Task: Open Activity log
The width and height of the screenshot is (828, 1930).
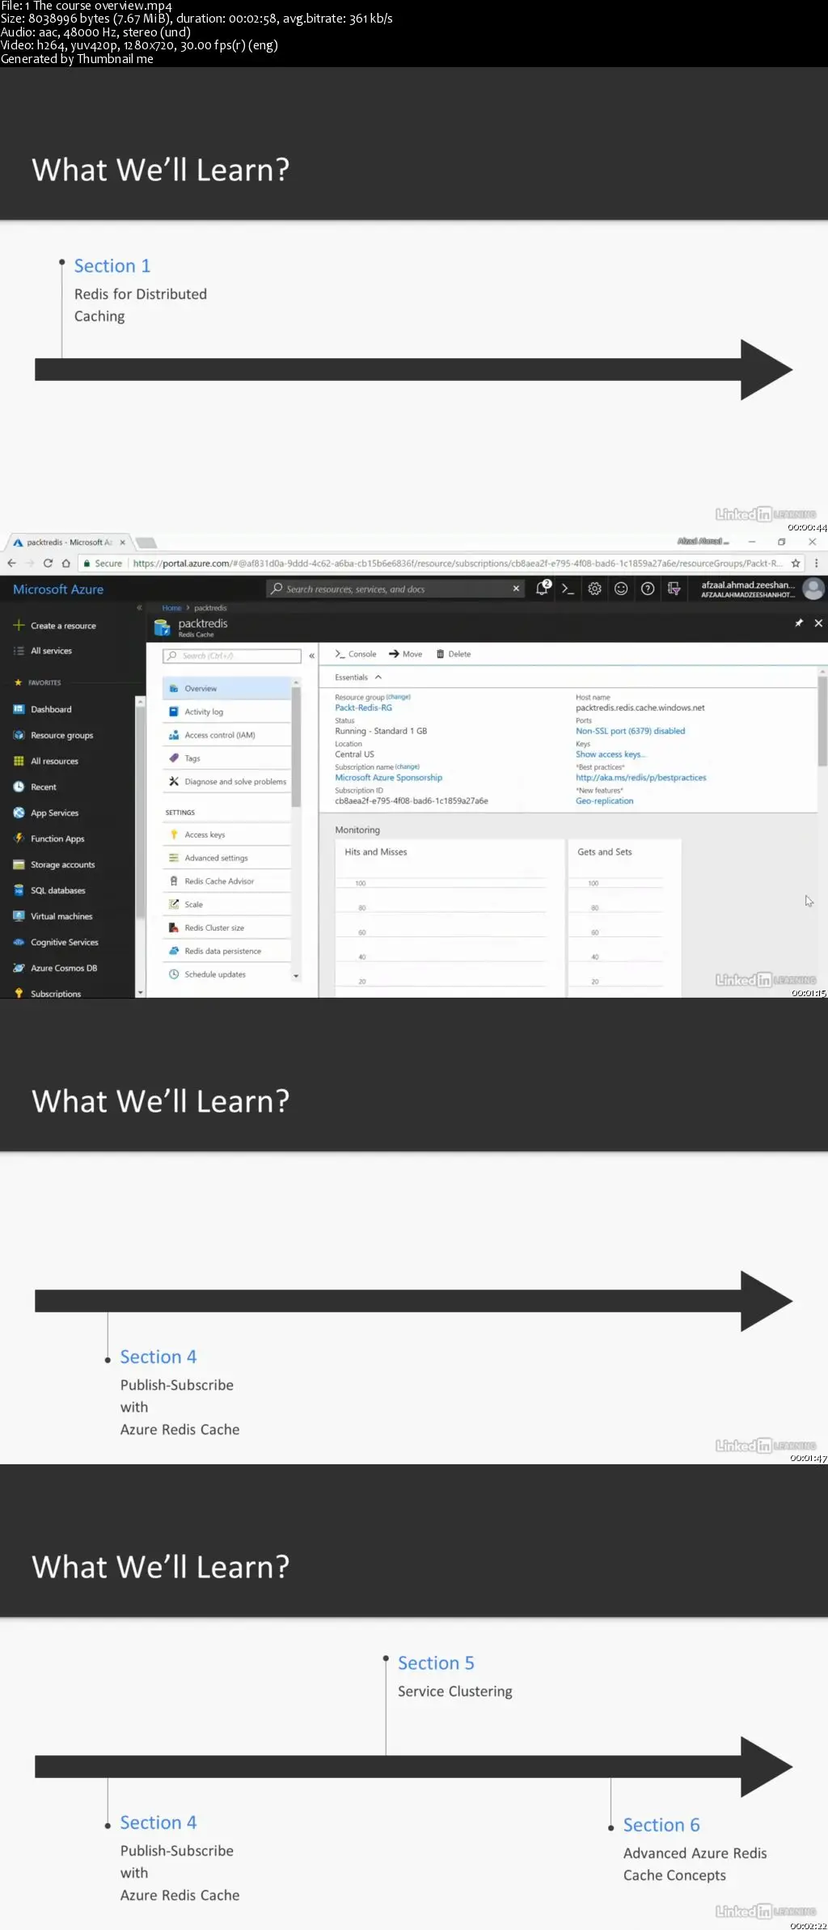Action: point(226,712)
